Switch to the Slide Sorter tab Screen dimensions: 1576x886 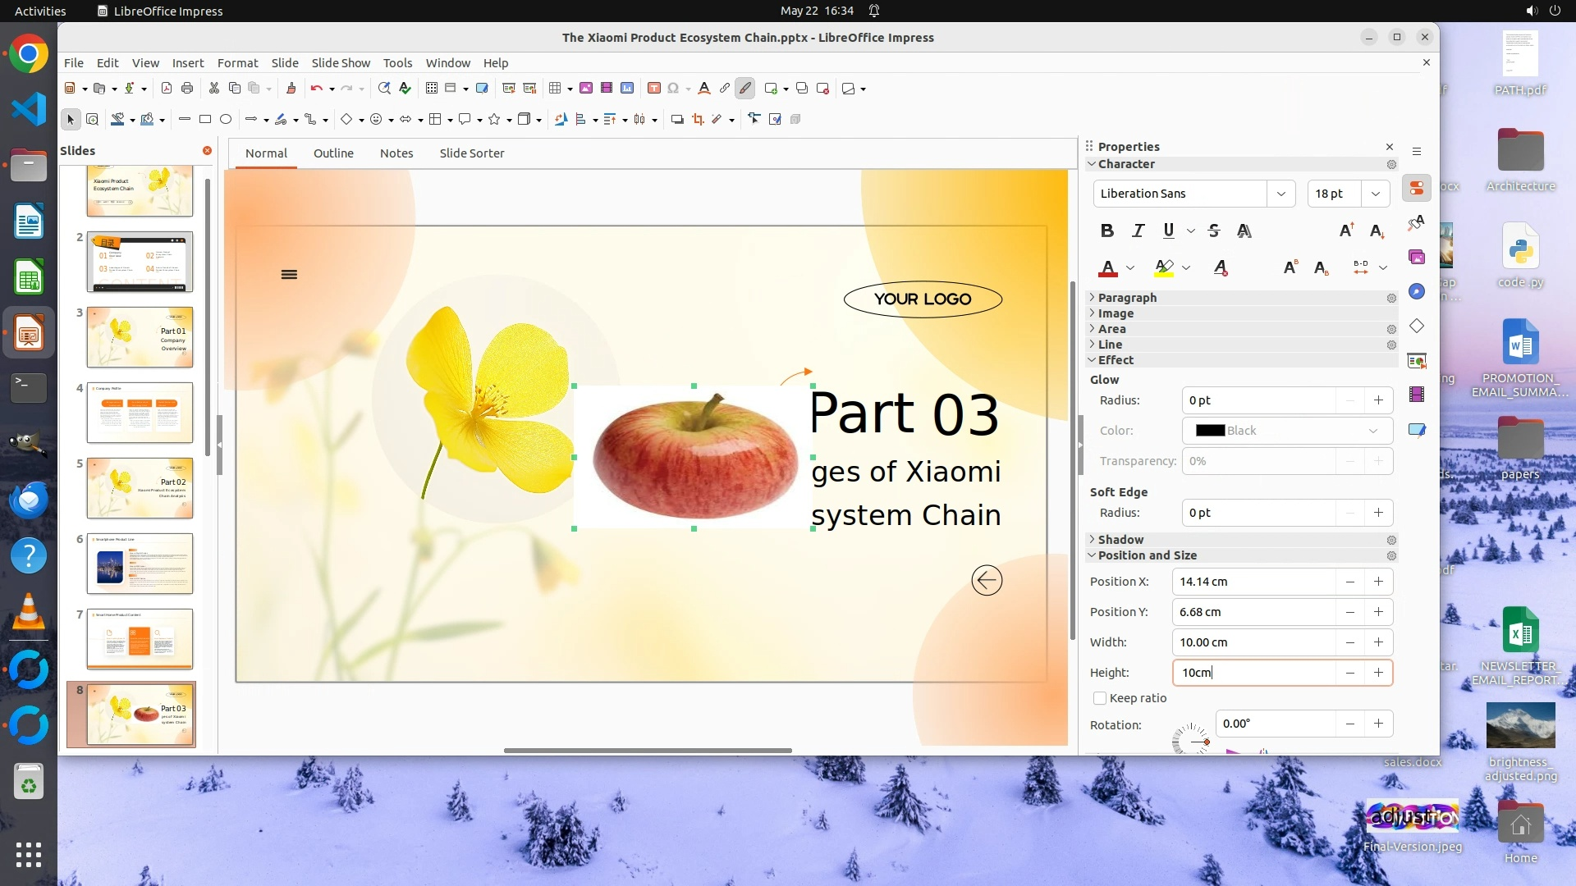point(471,153)
